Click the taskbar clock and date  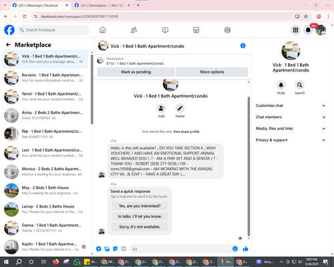[x=311, y=262]
